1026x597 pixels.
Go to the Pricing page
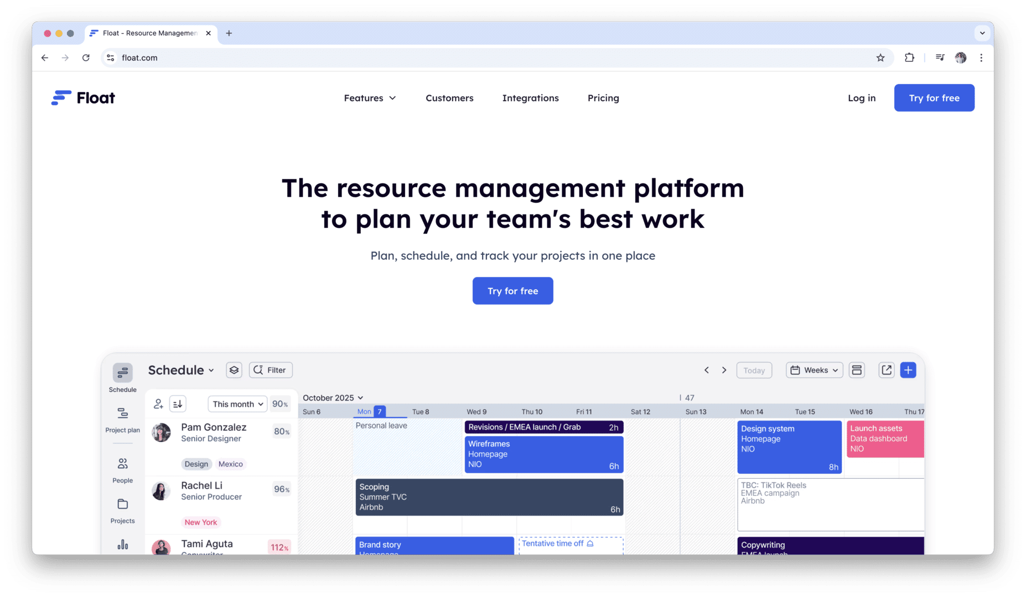tap(603, 98)
